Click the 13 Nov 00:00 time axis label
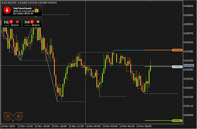 [x=93, y=126]
